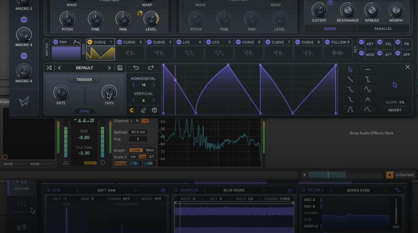Image resolution: width=418 pixels, height=233 pixels.
Task: Choose the half-bump curve shape right of the bell
Action: (x=367, y=110)
